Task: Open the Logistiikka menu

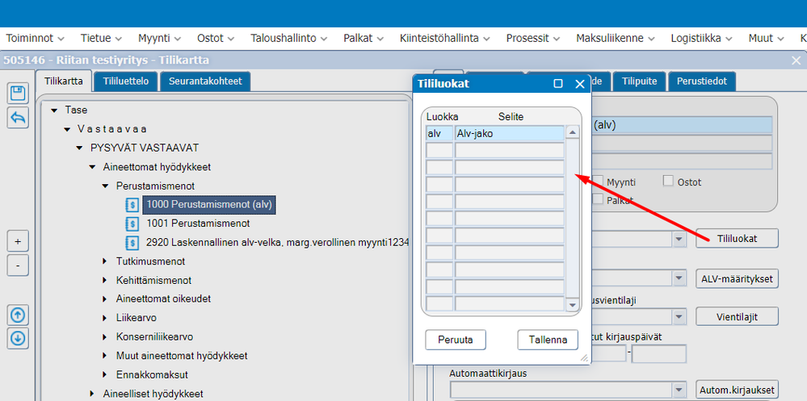Action: point(702,38)
